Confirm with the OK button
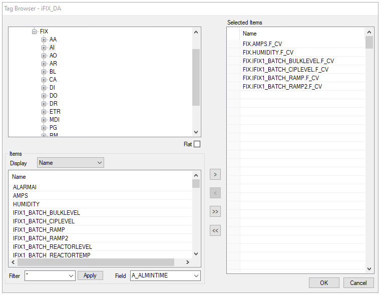The image size is (381, 295). [x=324, y=283]
